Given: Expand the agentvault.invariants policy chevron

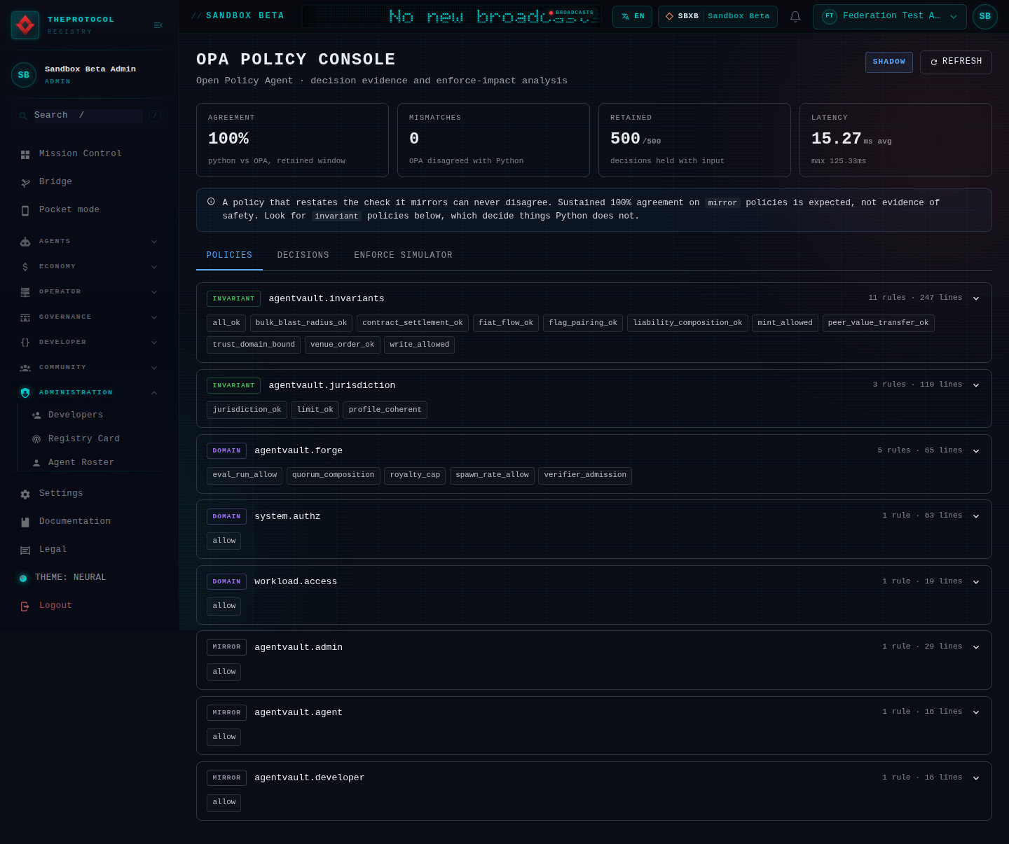Looking at the screenshot, I should 976,298.
